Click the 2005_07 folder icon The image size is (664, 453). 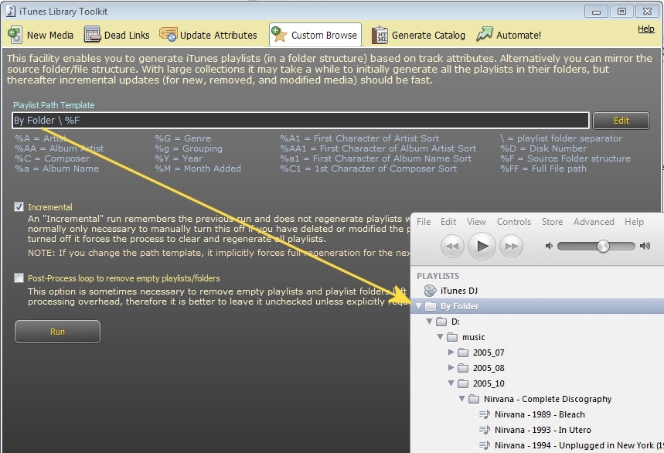463,353
